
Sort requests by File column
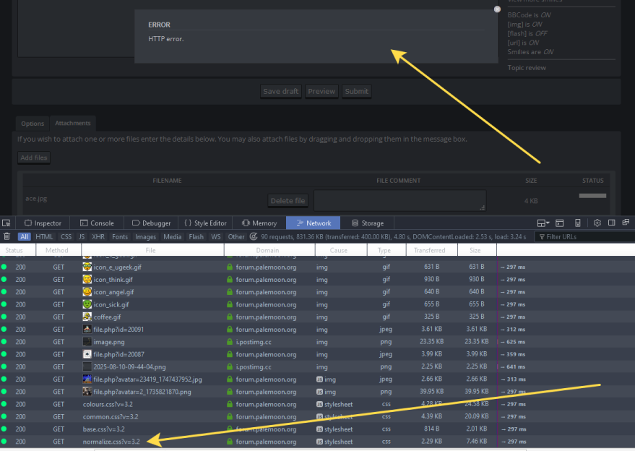point(152,250)
